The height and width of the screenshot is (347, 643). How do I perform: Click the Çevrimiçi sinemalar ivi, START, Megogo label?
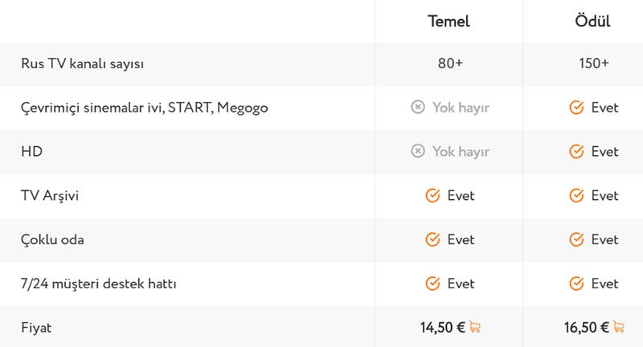(145, 108)
